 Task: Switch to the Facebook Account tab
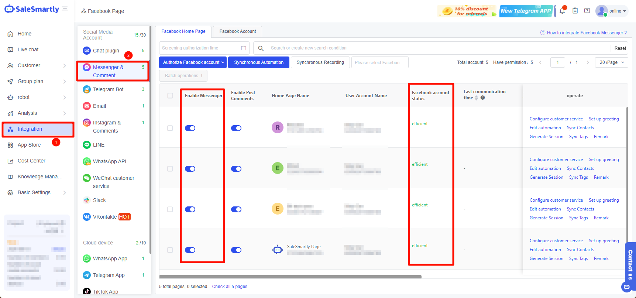click(x=237, y=31)
